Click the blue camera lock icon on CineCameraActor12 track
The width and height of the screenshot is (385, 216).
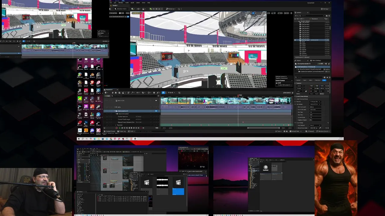coord(156,111)
